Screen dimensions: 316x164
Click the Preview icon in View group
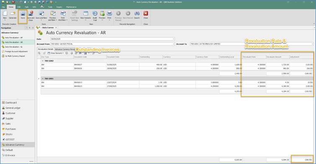[x=102, y=14]
